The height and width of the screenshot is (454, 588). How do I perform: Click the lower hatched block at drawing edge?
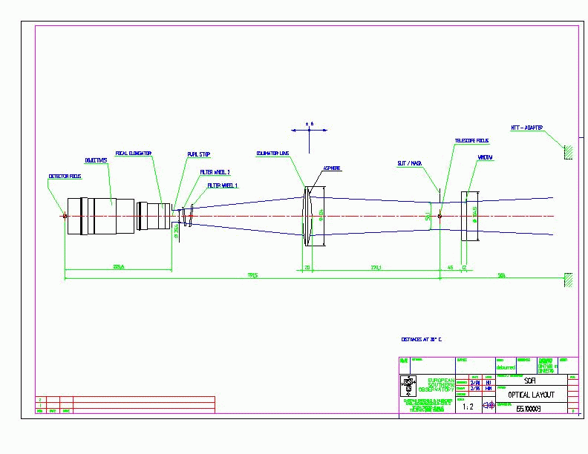pyautogui.click(x=567, y=280)
